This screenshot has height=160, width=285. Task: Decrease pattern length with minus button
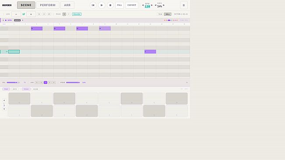[16, 14]
